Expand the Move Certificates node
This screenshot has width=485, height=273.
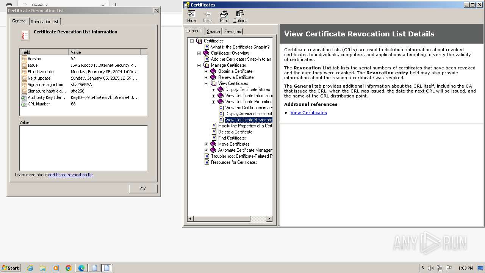206,144
